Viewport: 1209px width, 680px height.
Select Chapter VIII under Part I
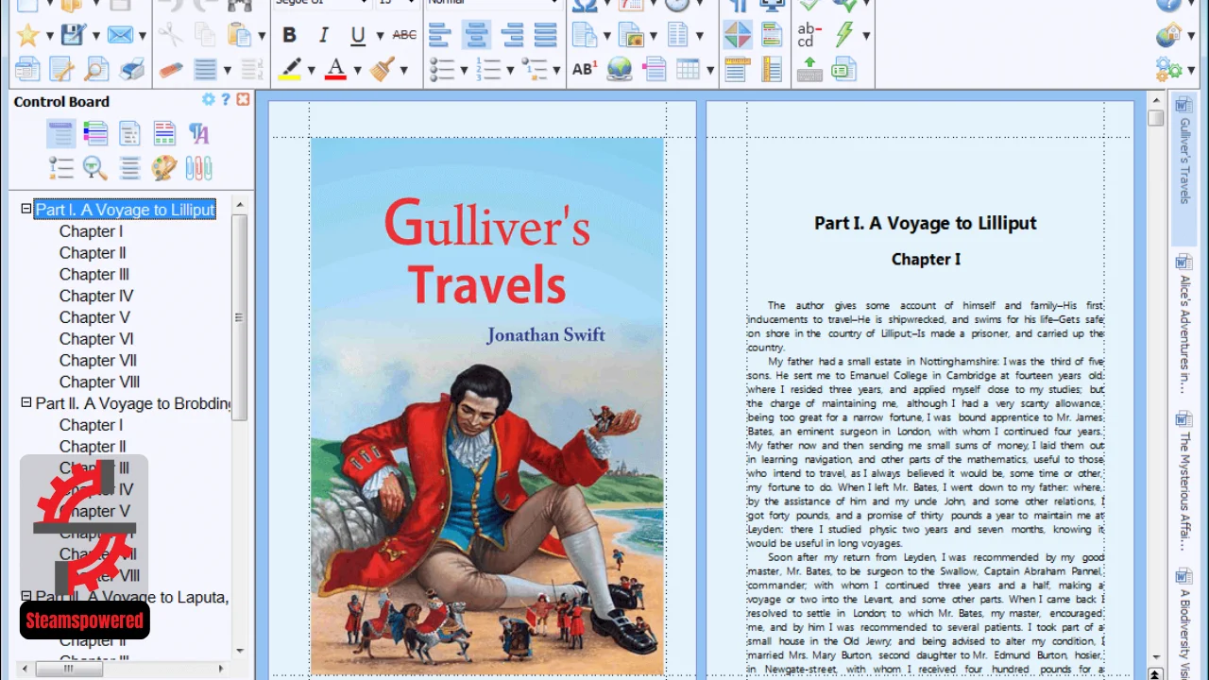99,382
